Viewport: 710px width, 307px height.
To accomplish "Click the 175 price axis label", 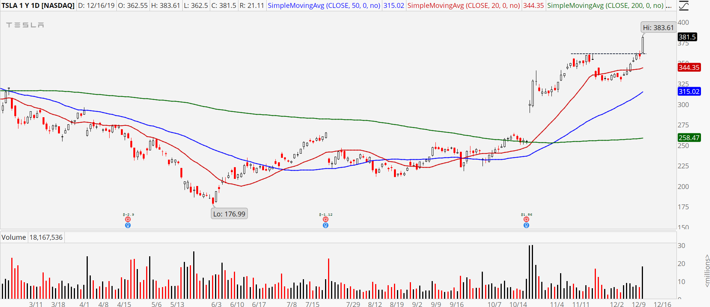I will pos(683,207).
